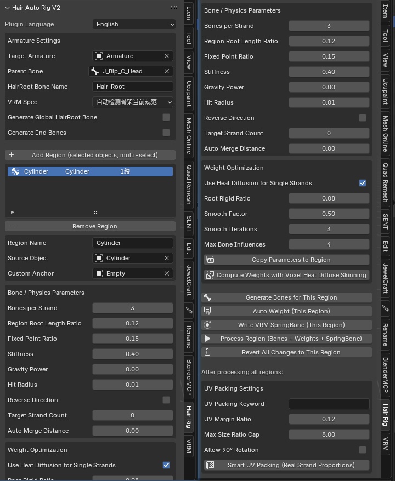Toggle Reverse Direction in left panel
This screenshot has width=395, height=481.
click(x=166, y=400)
